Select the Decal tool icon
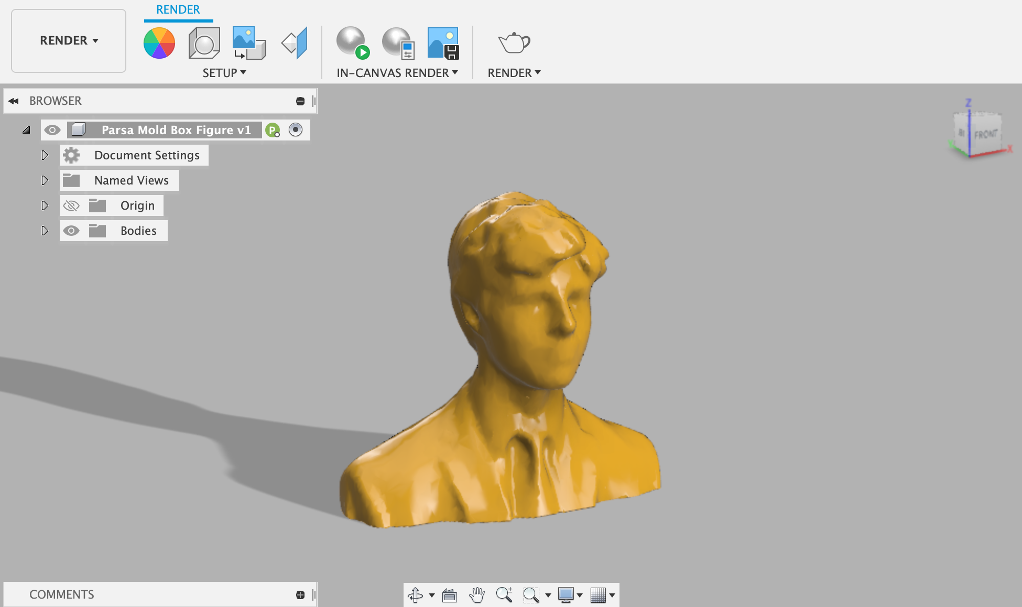This screenshot has height=607, width=1022. (x=249, y=43)
